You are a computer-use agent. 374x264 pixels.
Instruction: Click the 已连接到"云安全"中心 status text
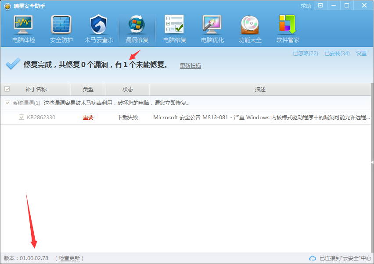point(345,258)
